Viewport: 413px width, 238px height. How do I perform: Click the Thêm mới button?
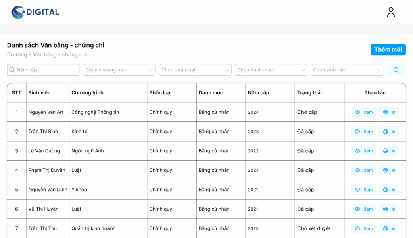pos(388,50)
